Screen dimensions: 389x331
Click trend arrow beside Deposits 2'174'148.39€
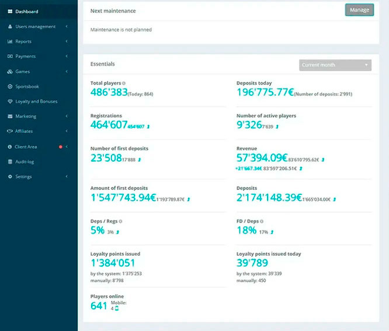pyautogui.click(x=335, y=199)
